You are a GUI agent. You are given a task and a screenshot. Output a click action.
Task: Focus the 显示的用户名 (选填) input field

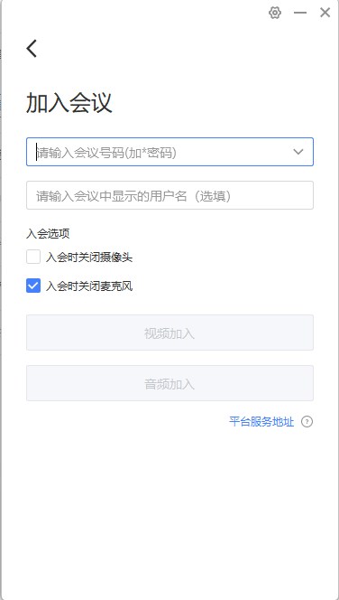[169, 195]
